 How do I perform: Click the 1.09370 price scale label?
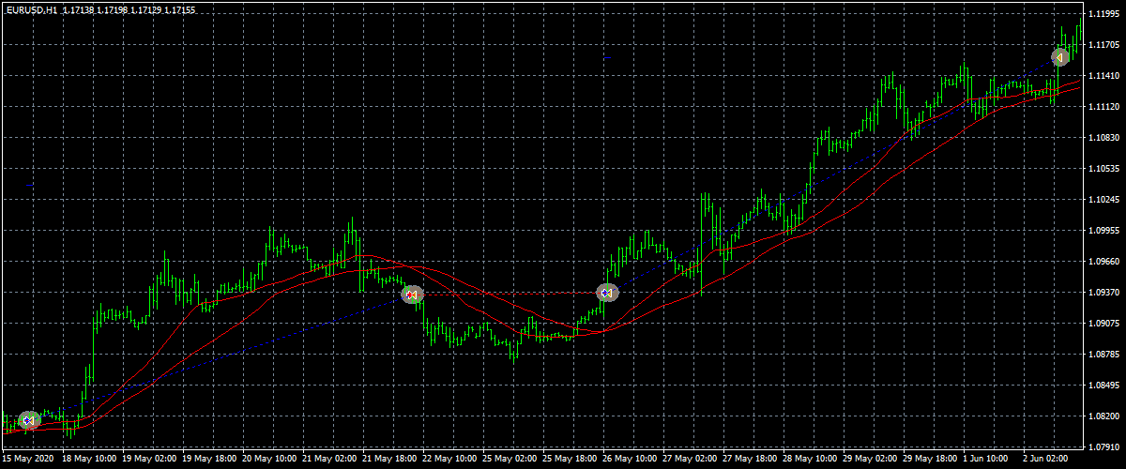(x=1104, y=293)
